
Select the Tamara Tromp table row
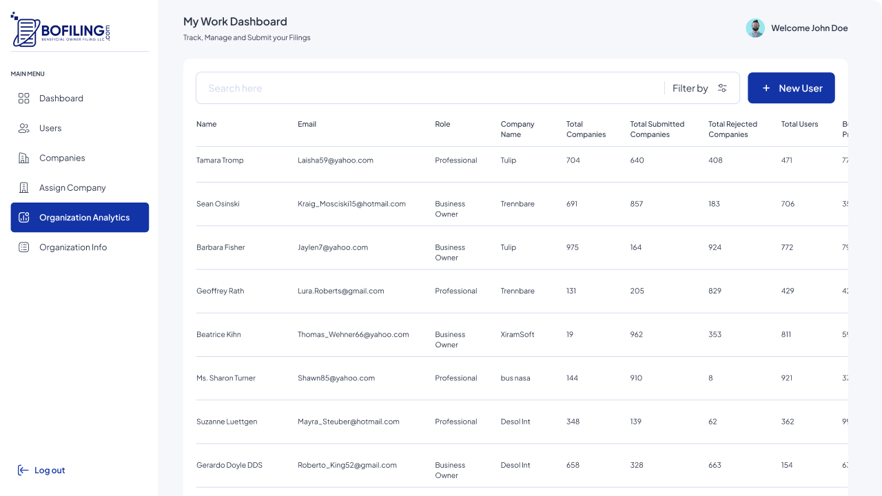pos(220,161)
